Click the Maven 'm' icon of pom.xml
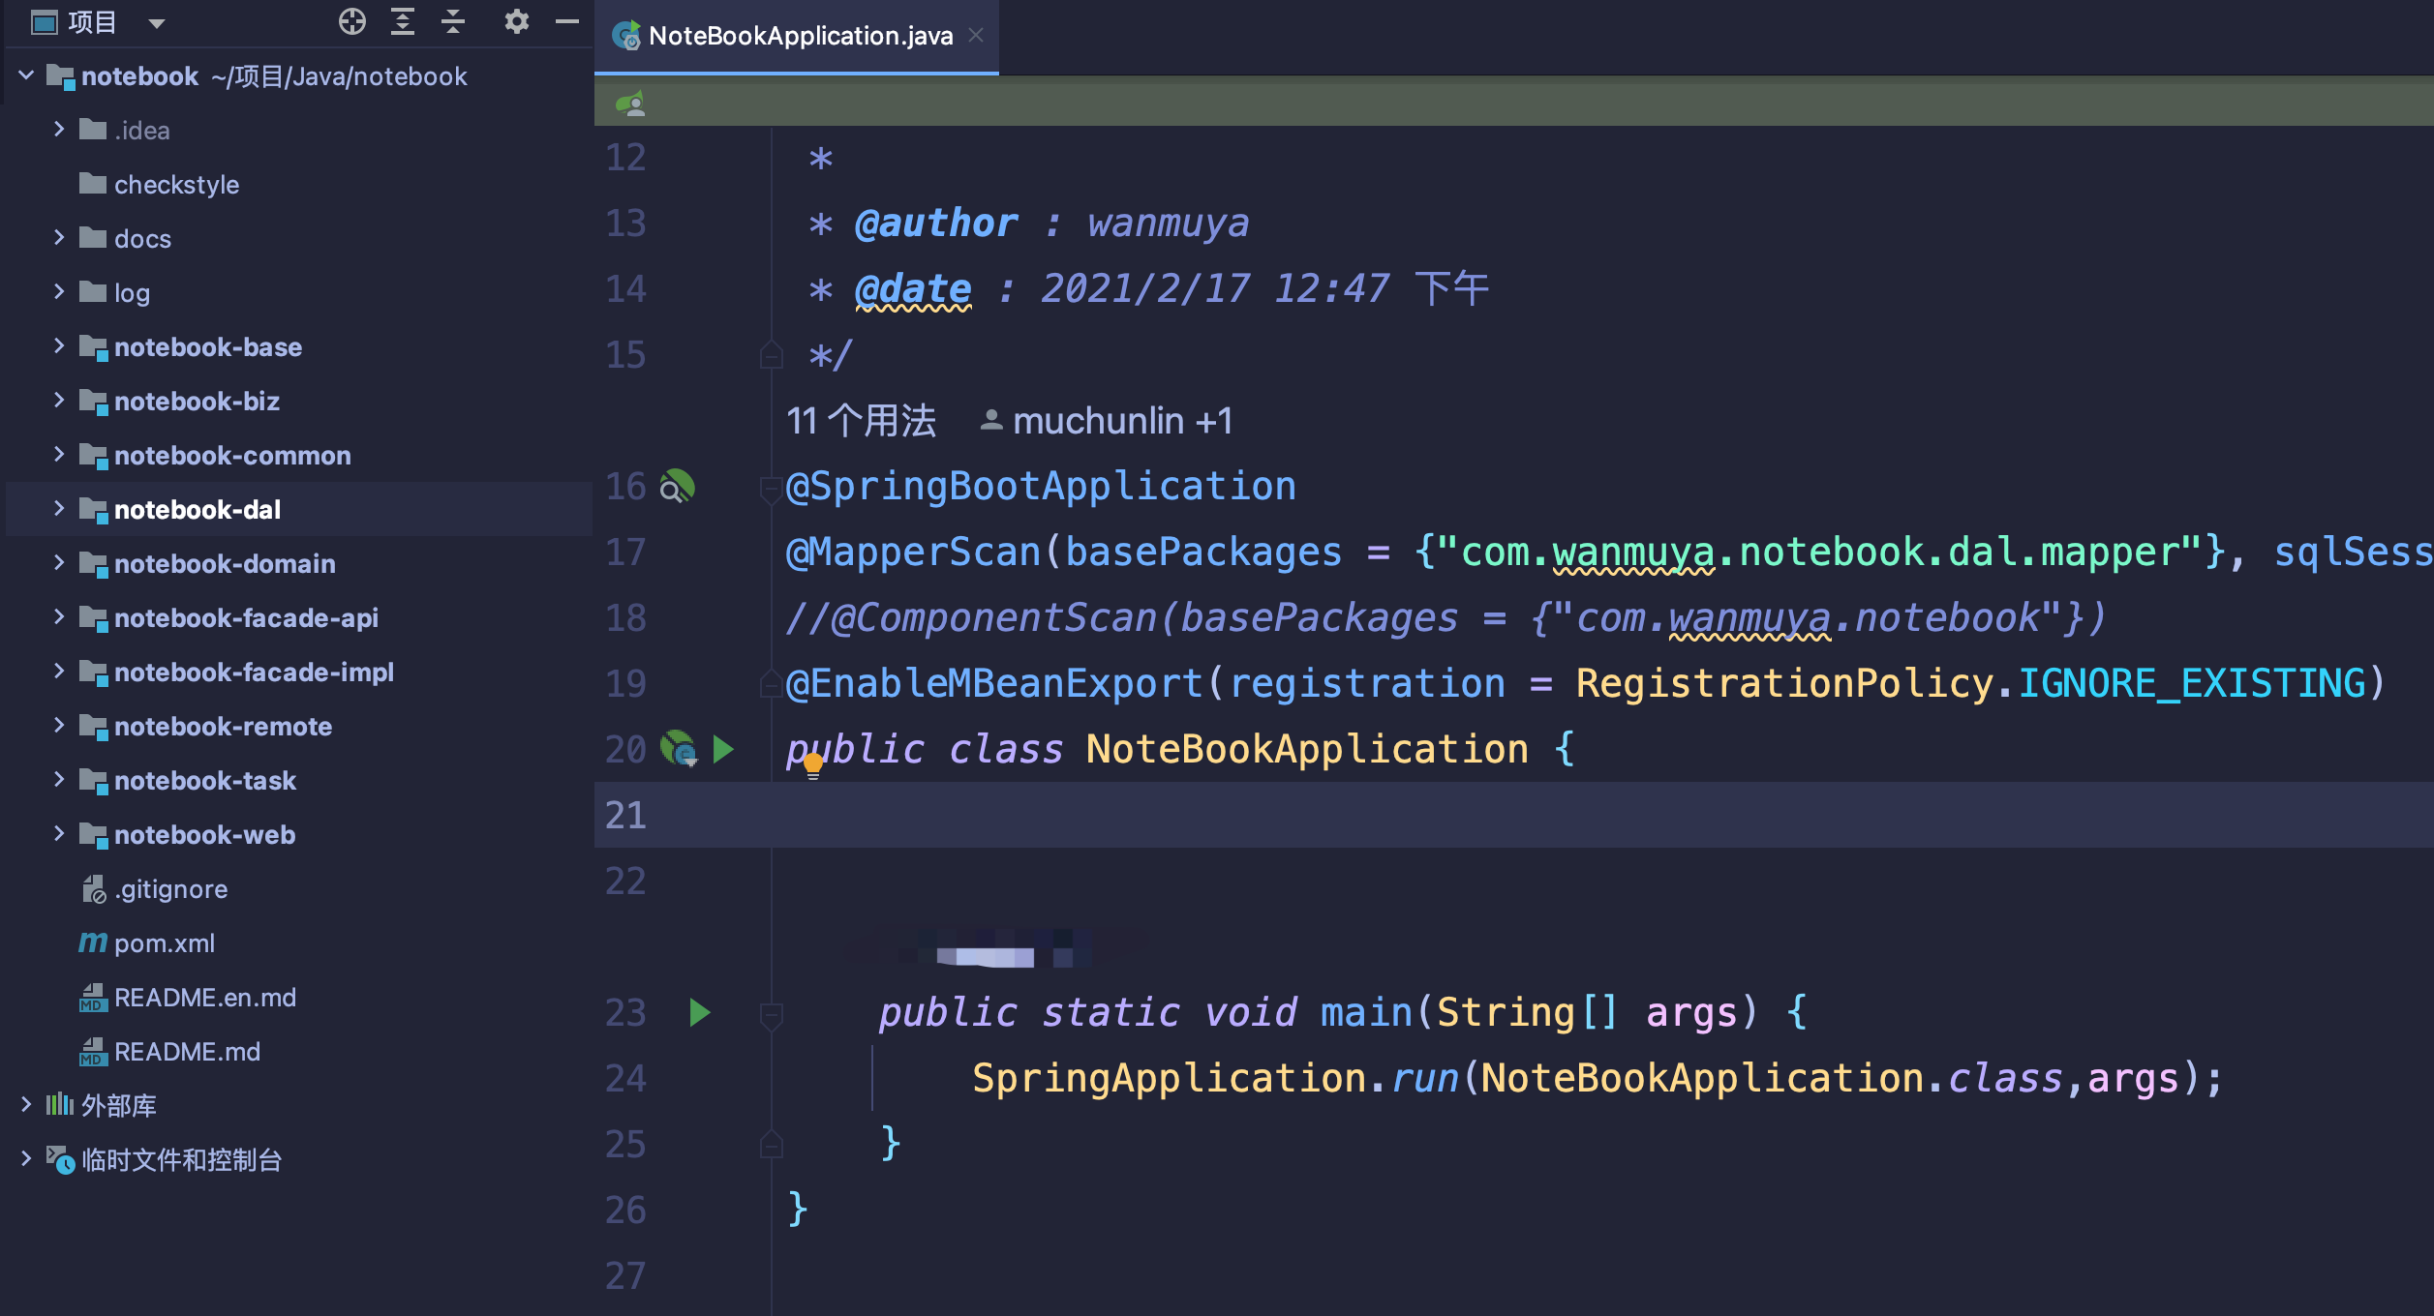Screen dimensions: 2434x1316 click(93, 942)
